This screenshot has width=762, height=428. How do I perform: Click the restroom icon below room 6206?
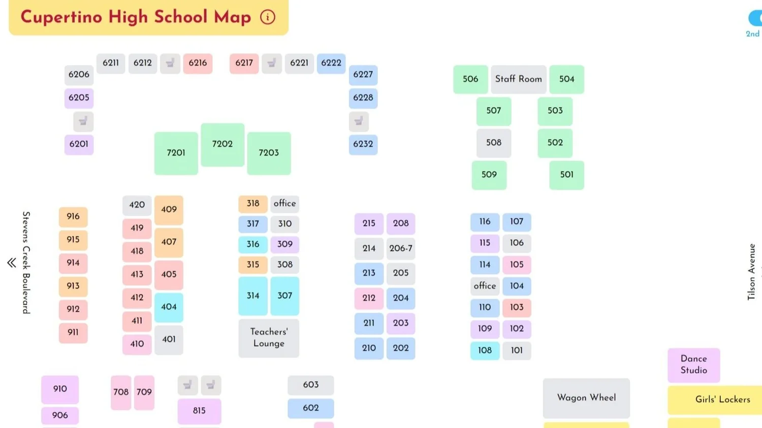[x=83, y=121]
